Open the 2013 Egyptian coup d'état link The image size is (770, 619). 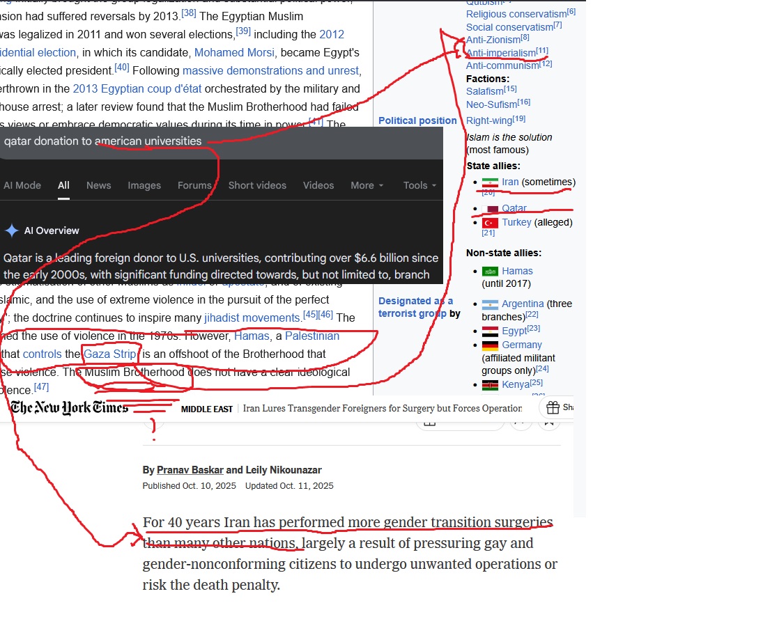(137, 89)
